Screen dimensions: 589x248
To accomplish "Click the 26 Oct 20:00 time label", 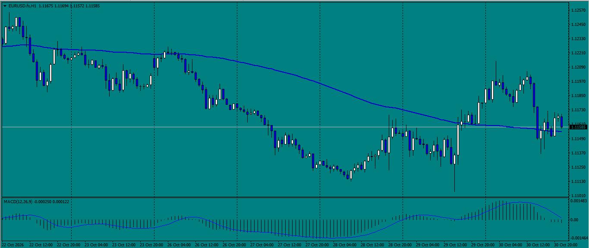I will [x=234, y=245].
